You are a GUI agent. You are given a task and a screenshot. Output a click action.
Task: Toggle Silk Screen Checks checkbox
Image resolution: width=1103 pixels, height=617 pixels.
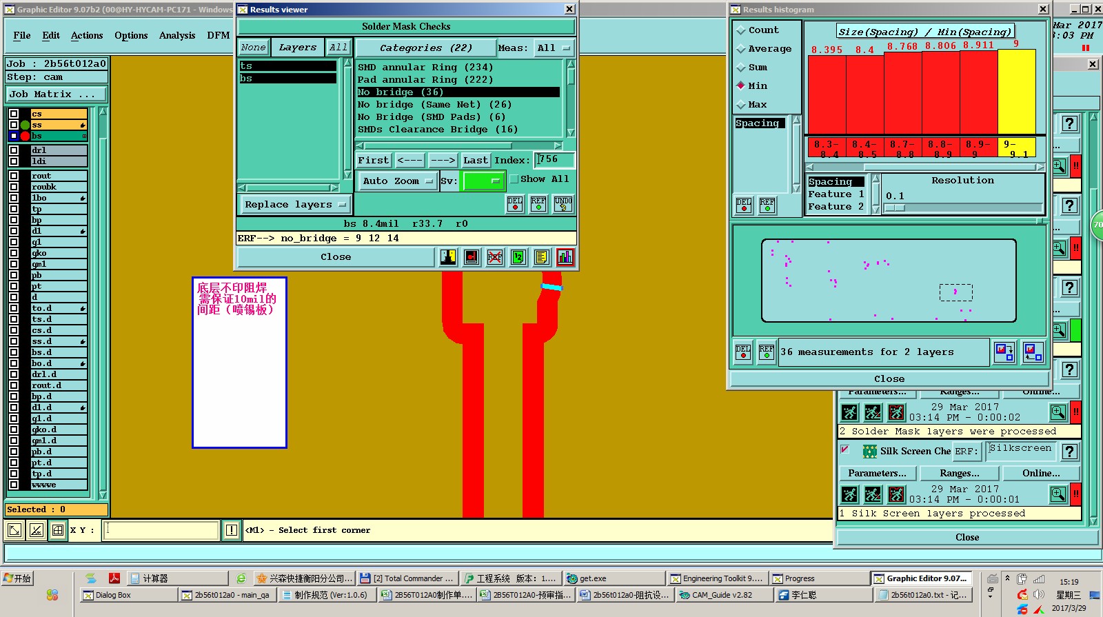844,449
